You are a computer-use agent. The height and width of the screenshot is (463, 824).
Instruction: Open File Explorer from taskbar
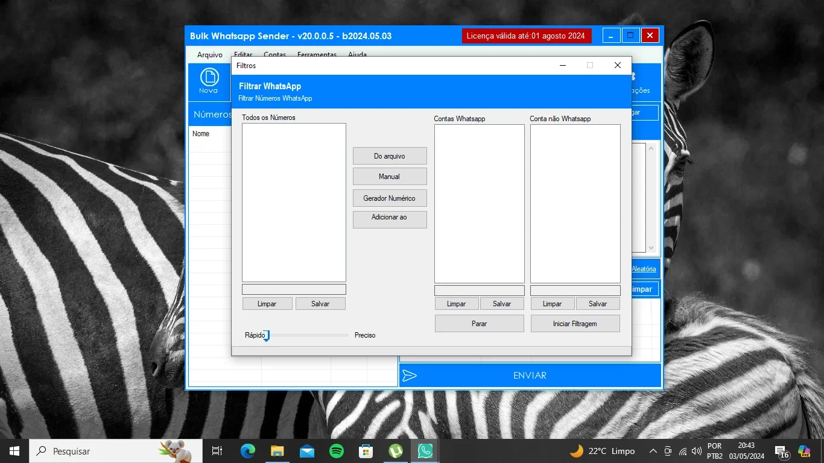pyautogui.click(x=277, y=451)
